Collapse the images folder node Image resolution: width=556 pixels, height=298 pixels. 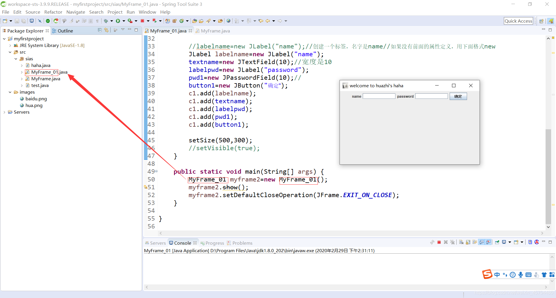point(10,92)
